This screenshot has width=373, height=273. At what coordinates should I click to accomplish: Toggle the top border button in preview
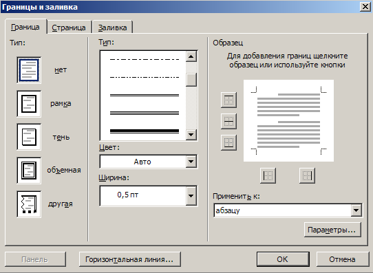(x=228, y=100)
